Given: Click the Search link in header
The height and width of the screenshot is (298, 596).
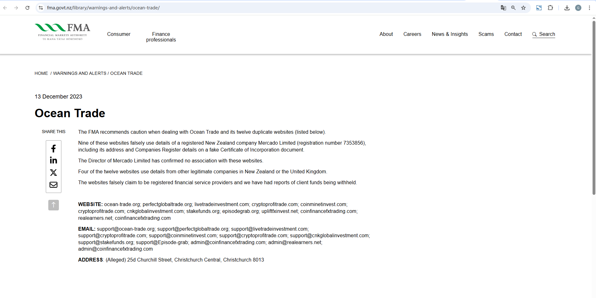Looking at the screenshot, I should (544, 34).
